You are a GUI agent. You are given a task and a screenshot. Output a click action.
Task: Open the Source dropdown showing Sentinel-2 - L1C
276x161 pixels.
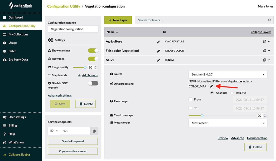228,74
